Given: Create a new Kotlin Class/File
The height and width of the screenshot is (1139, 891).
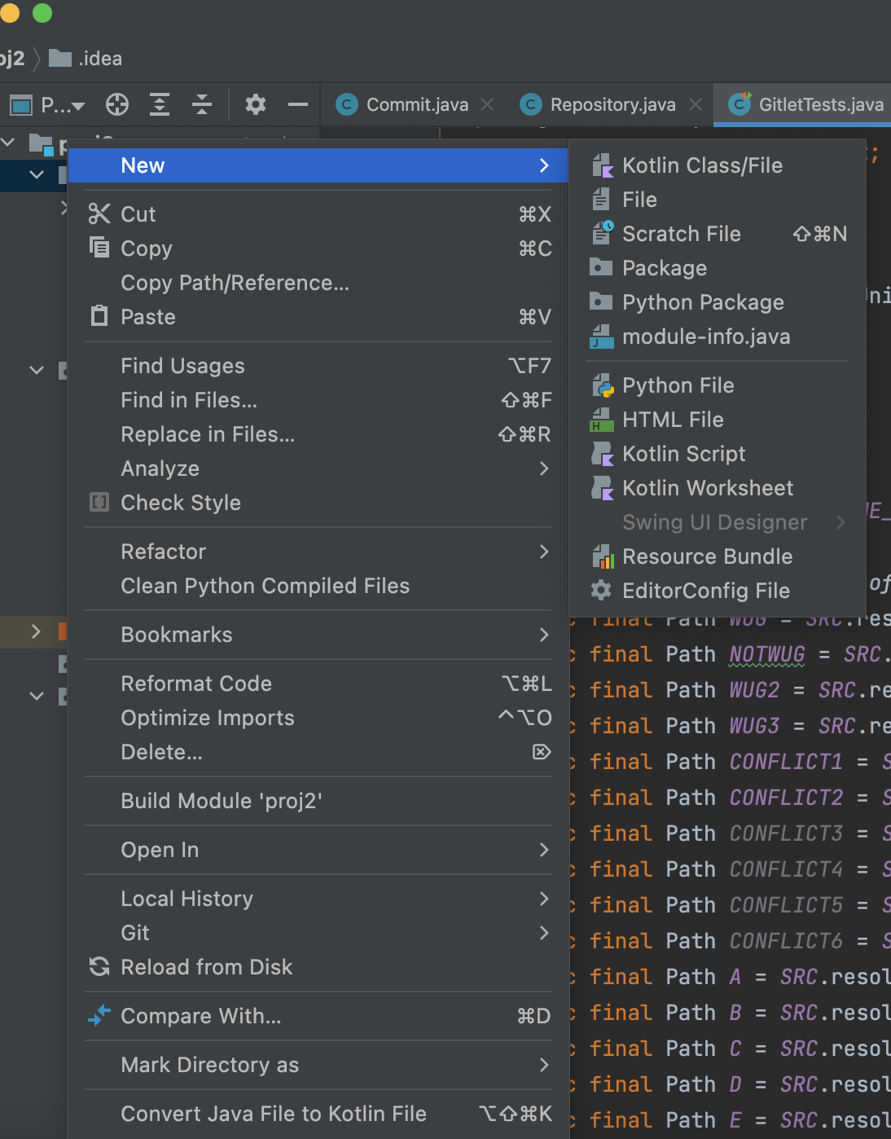Looking at the screenshot, I should click(701, 165).
